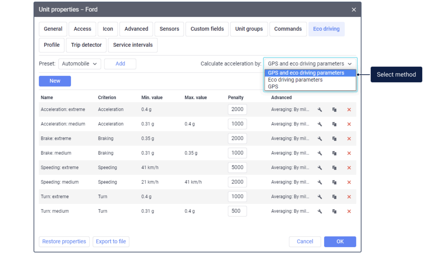Image resolution: width=436 pixels, height=276 pixels.
Task: Open the Preset Automobile dropdown
Action: (80, 64)
